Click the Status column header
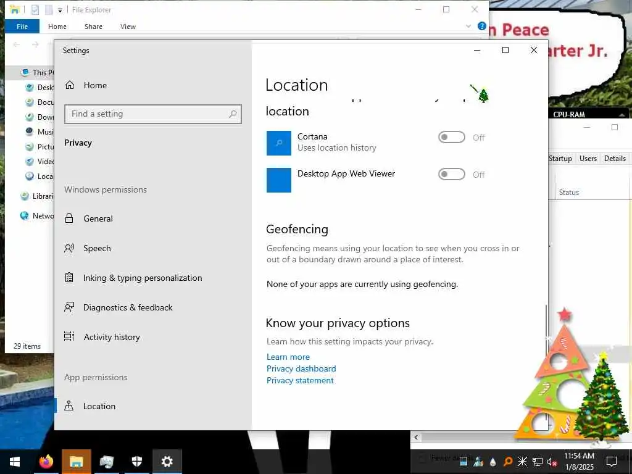Viewport: 632px width, 474px height. tap(568, 193)
